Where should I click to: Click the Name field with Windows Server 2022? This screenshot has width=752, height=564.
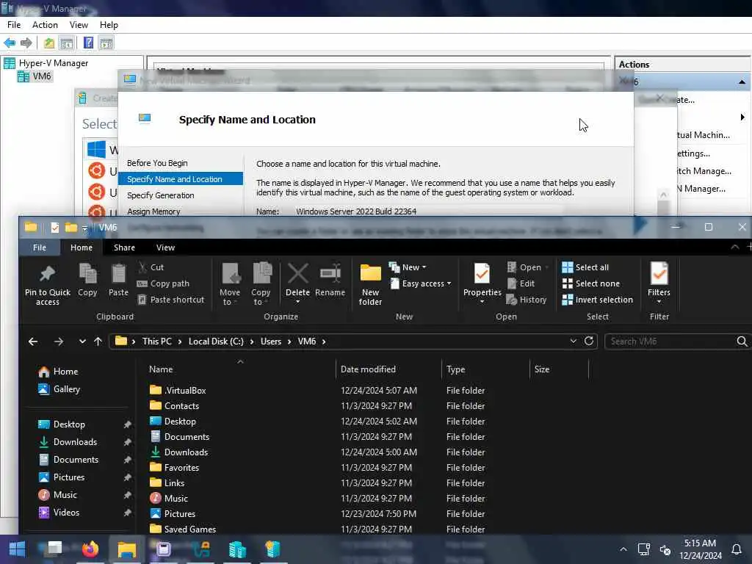[427, 211]
